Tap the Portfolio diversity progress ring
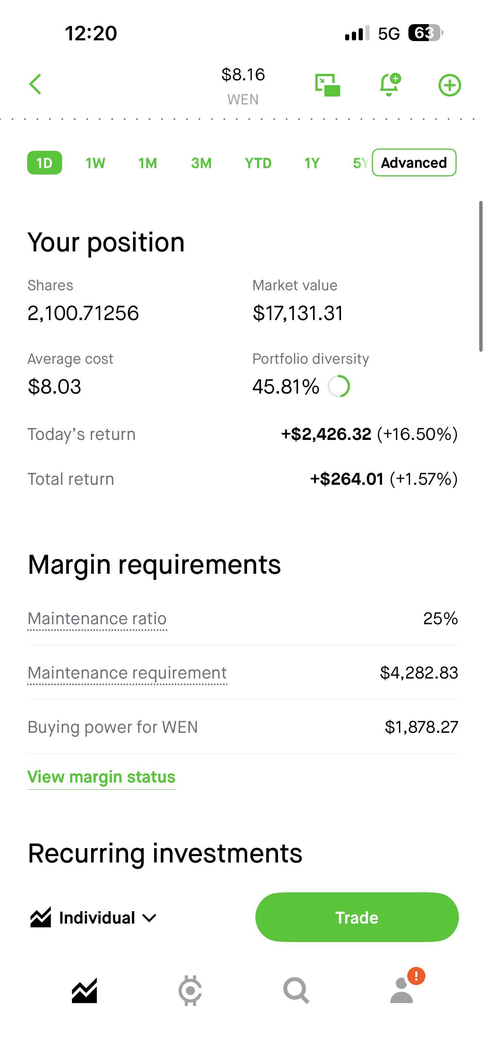This screenshot has width=486, height=1054. 339,386
